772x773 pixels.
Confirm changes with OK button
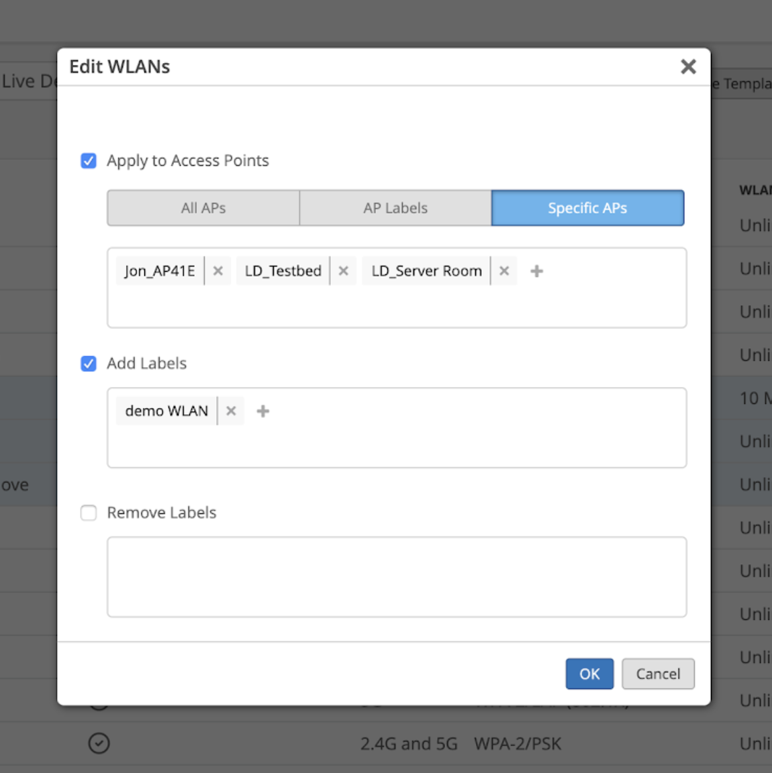[589, 674]
